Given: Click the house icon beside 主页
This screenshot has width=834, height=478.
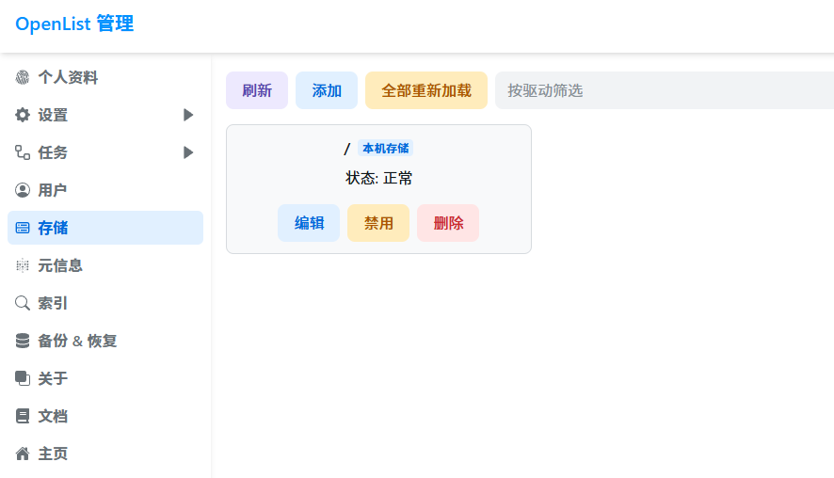Looking at the screenshot, I should 23,454.
